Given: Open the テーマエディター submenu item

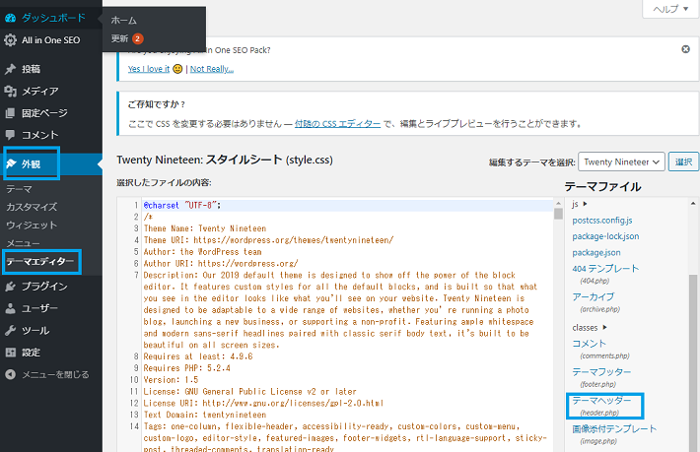Looking at the screenshot, I should click(x=40, y=262).
